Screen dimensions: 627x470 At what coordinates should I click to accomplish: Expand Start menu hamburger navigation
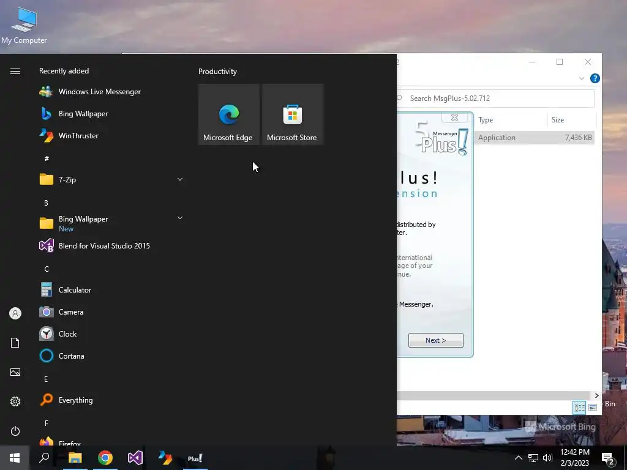(15, 71)
